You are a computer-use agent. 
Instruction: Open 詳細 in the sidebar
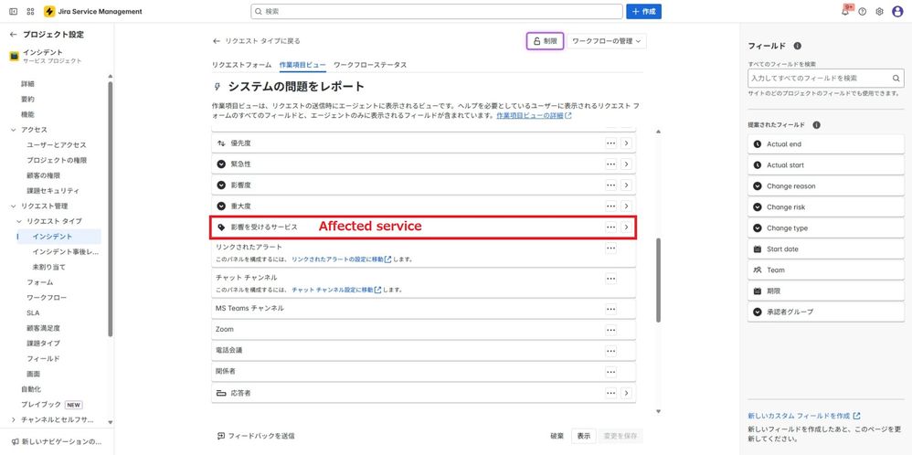[28, 84]
